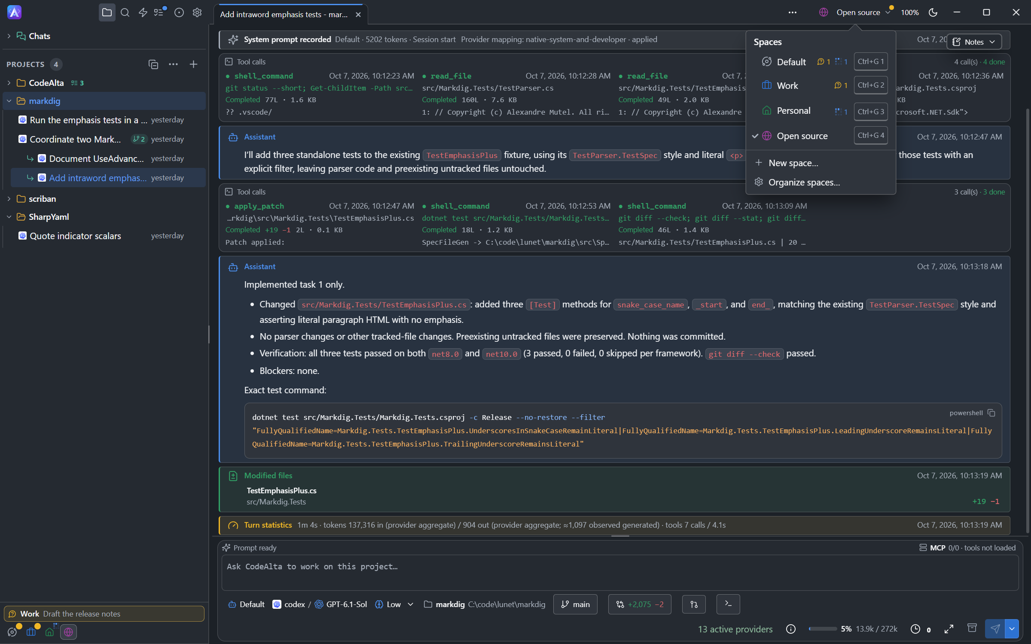
Task: Toggle dark mode moon icon
Action: 933,12
